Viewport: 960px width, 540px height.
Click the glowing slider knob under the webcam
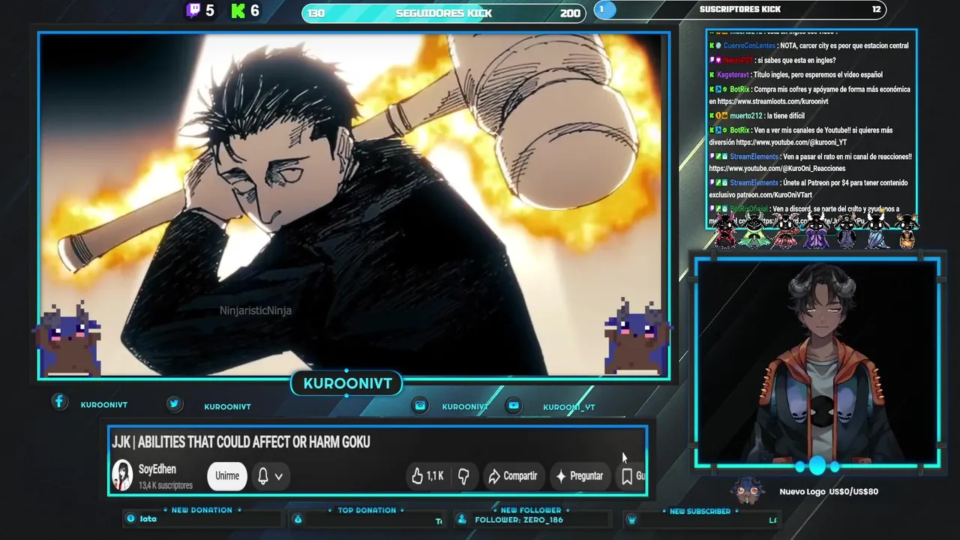pyautogui.click(x=817, y=466)
